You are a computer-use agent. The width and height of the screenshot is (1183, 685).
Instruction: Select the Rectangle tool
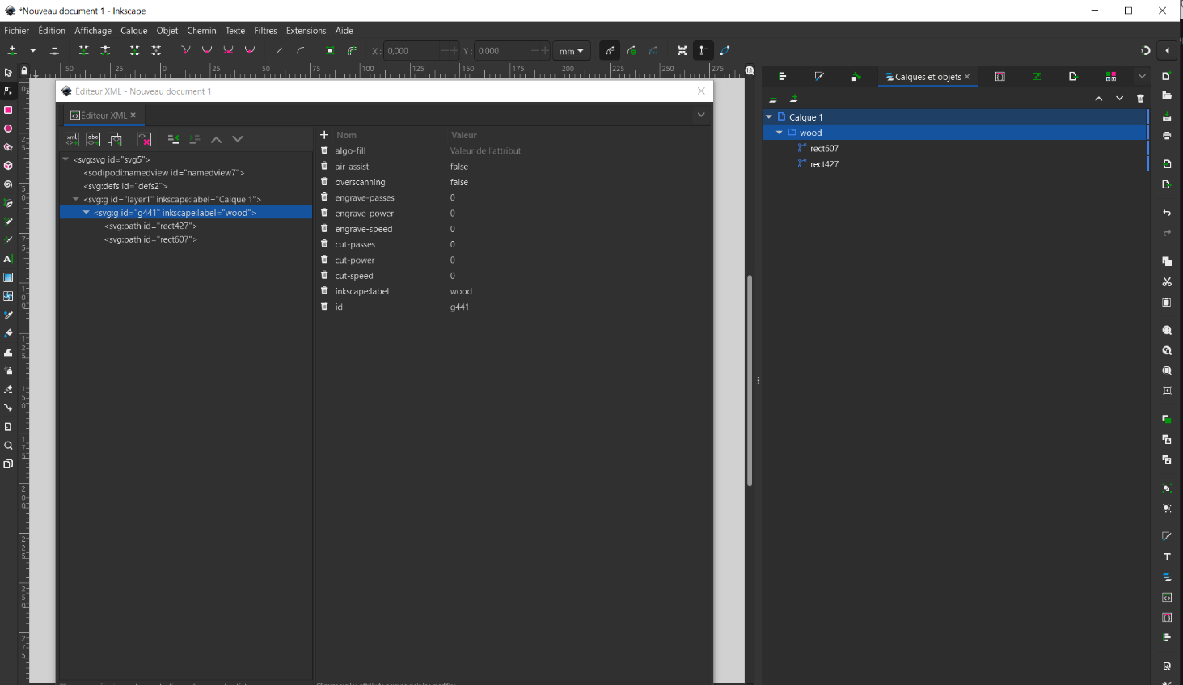[x=8, y=110]
